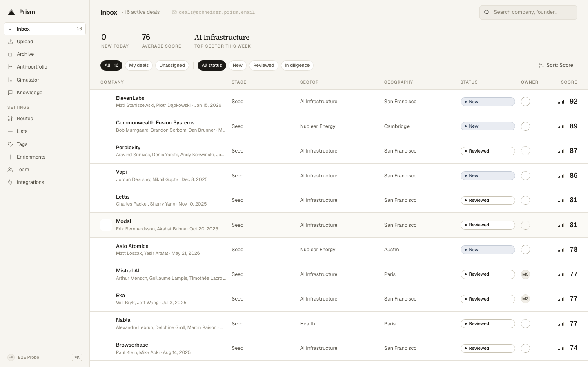Click the MS owner avatar for Mistral AI
Image resolution: width=588 pixels, height=367 pixels.
coord(526,274)
